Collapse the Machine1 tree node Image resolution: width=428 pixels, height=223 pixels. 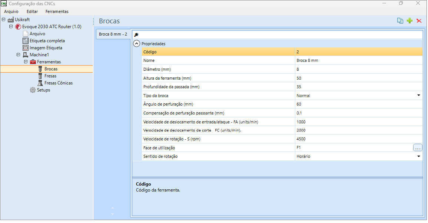[18, 55]
